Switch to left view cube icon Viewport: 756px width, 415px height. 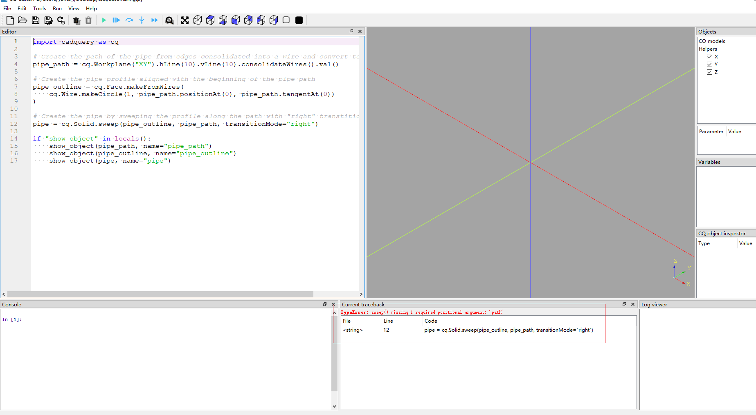261,20
